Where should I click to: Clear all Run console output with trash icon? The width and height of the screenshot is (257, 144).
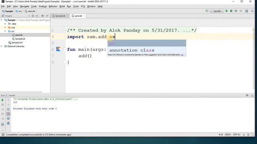[8, 124]
